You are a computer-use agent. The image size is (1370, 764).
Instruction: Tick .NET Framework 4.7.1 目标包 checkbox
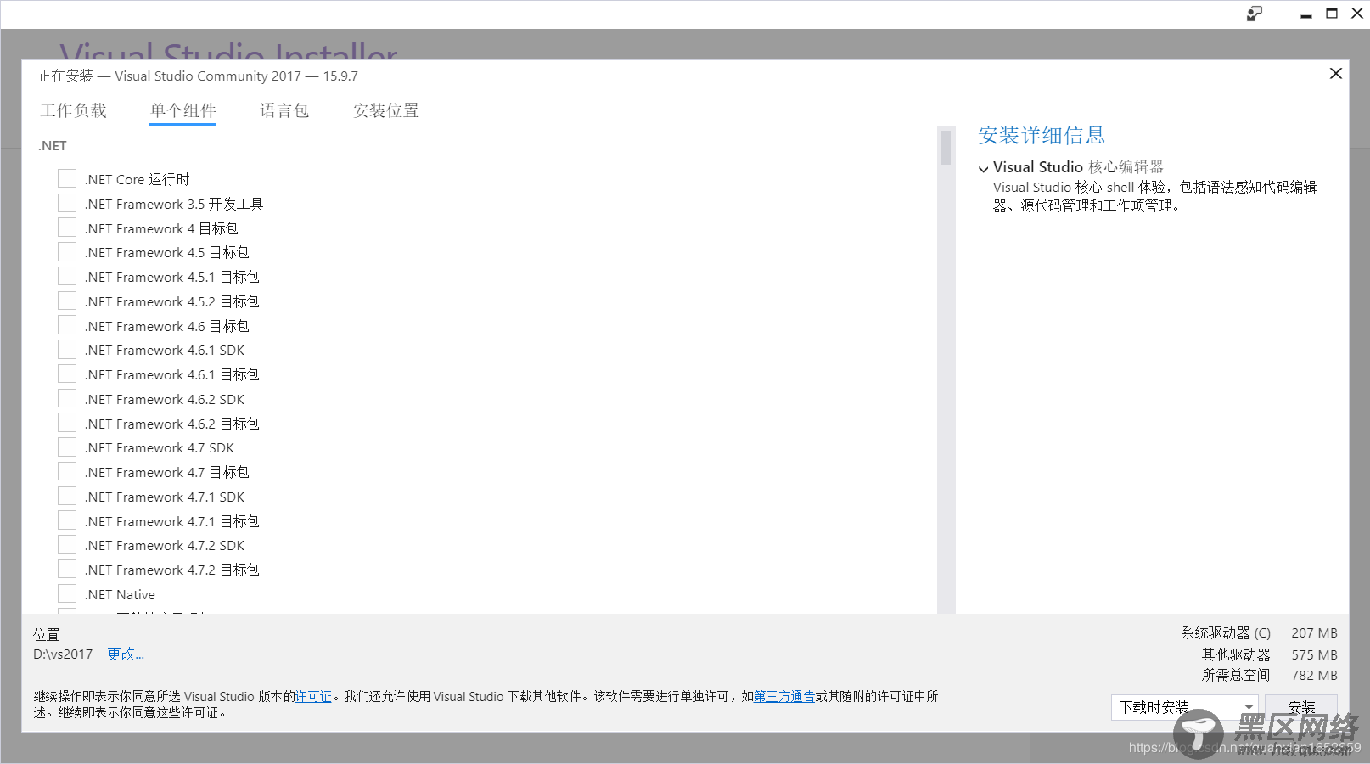coord(67,520)
